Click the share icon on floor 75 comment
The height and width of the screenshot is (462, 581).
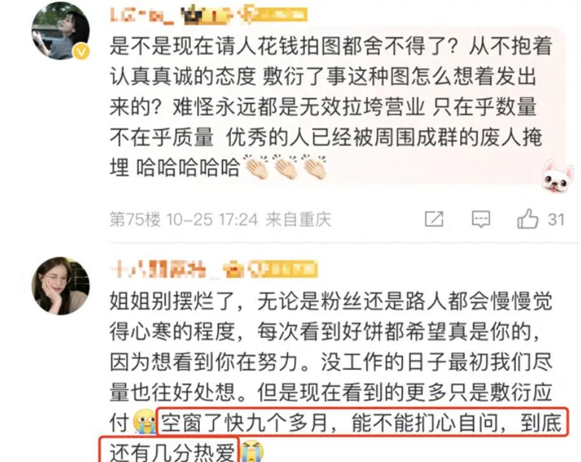434,219
